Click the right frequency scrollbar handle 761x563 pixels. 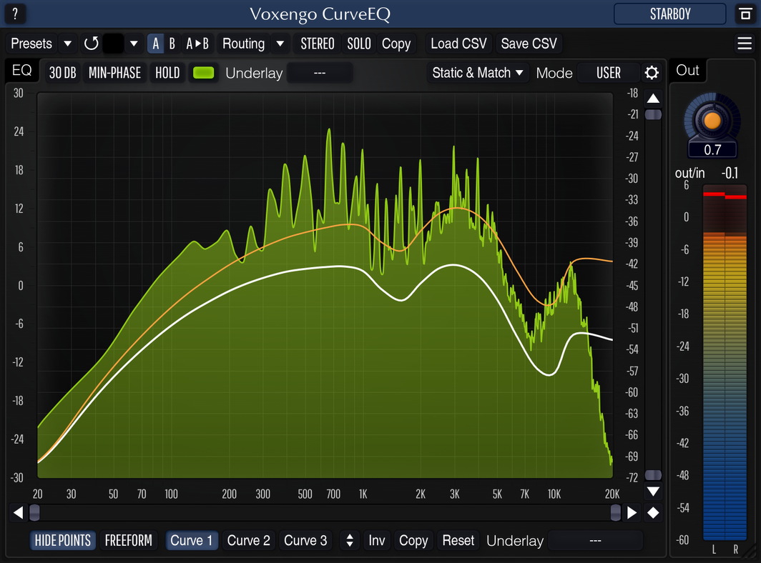click(615, 512)
